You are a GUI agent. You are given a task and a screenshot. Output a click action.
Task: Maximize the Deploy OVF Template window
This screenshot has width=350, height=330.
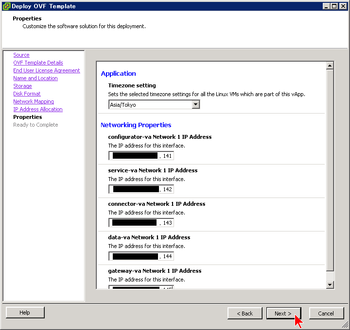[x=334, y=6]
